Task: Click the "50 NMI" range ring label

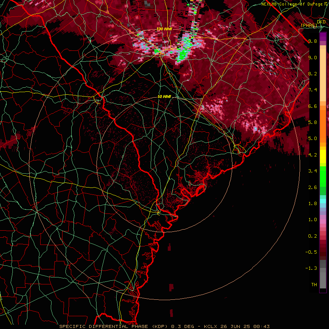Action: coord(164,97)
